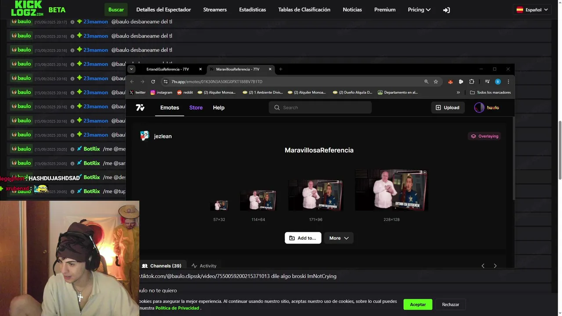This screenshot has width=562, height=316.
Task: Open the Todos los marcadores folder
Action: pos(490,93)
